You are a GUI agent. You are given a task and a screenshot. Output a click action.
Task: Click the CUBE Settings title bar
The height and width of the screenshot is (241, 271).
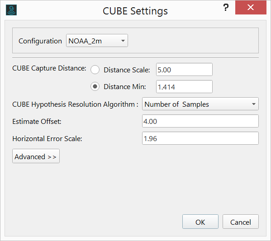click(135, 11)
